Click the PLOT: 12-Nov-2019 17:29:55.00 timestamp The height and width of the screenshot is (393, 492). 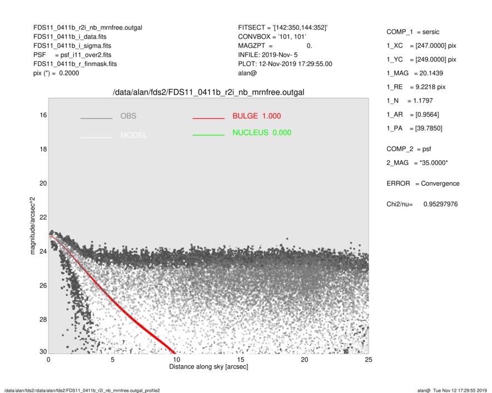coord(285,64)
